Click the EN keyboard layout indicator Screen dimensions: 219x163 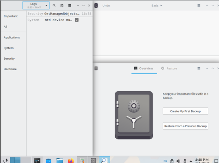pos(165,161)
